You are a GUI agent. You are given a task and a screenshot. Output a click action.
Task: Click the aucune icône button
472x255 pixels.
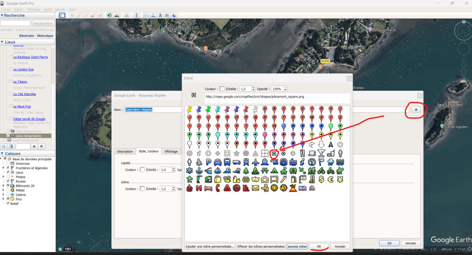coord(297,246)
